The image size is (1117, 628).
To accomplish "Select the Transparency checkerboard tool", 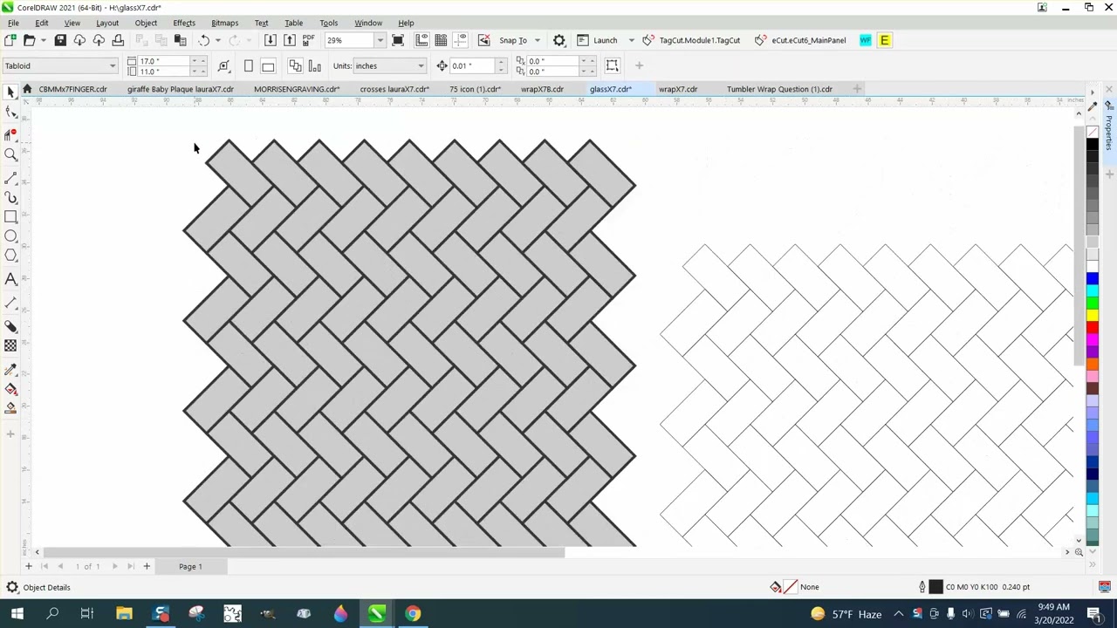I will [x=10, y=345].
